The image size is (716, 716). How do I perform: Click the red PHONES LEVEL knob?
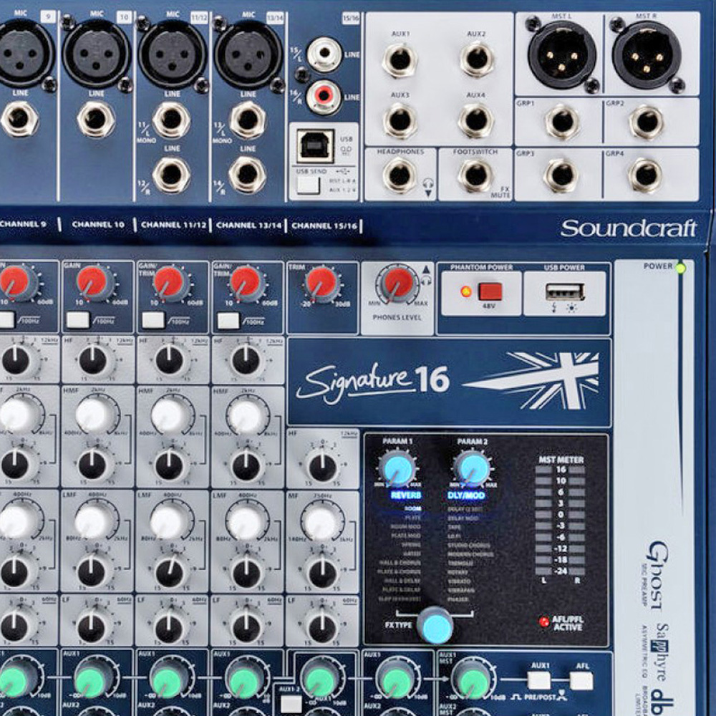click(398, 284)
